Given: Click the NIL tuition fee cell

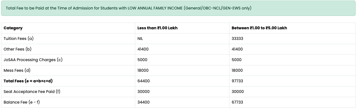Looking at the screenshot, I should (140, 39).
